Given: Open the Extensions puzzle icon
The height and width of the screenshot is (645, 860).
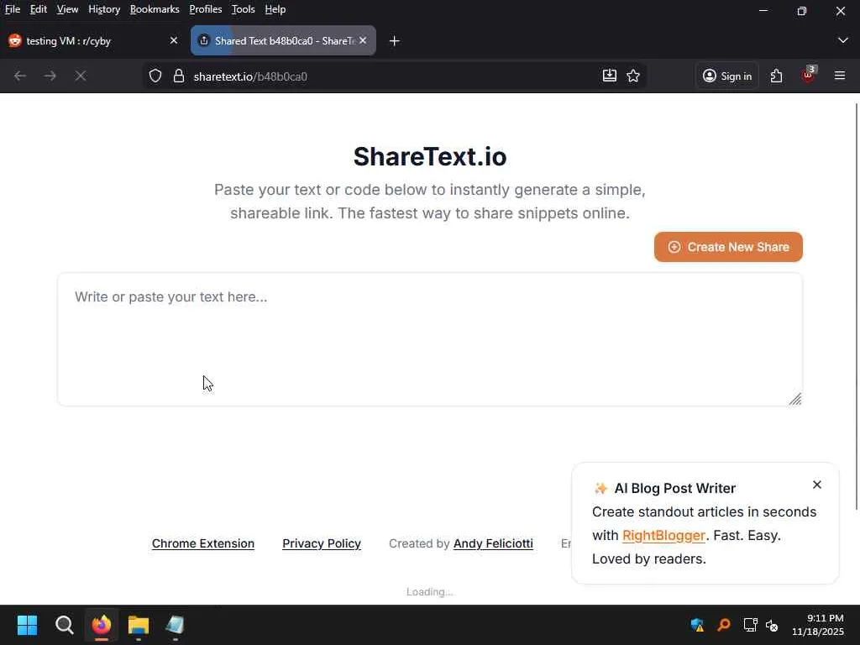Looking at the screenshot, I should [776, 76].
